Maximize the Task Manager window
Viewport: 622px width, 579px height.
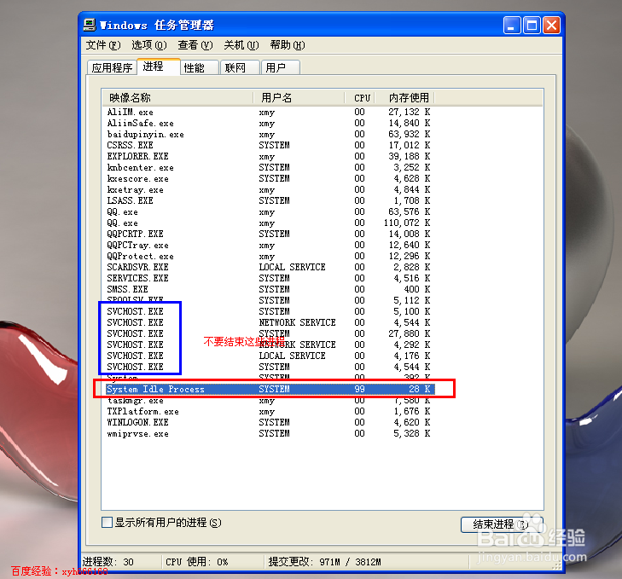click(x=532, y=26)
